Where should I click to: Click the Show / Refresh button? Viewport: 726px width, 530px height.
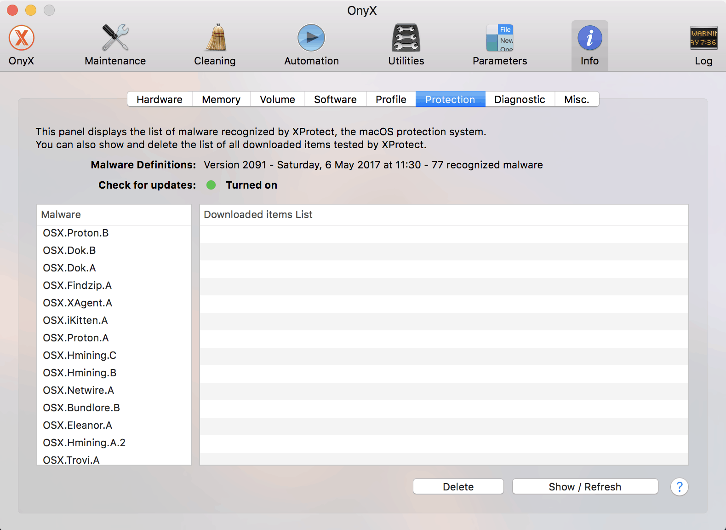point(585,487)
